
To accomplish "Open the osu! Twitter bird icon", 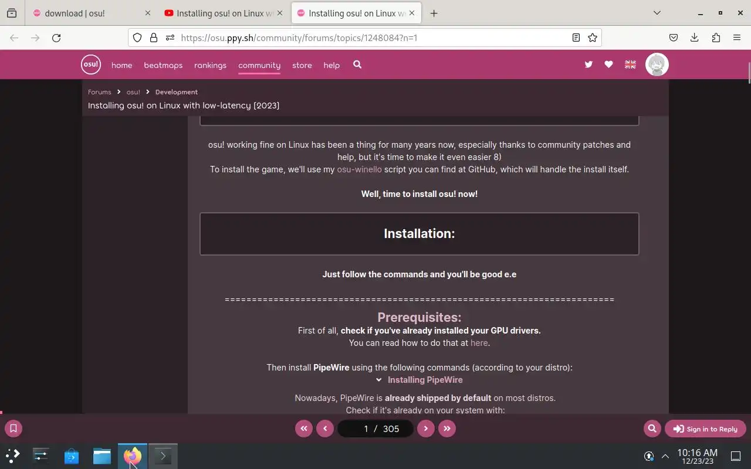I will point(588,64).
